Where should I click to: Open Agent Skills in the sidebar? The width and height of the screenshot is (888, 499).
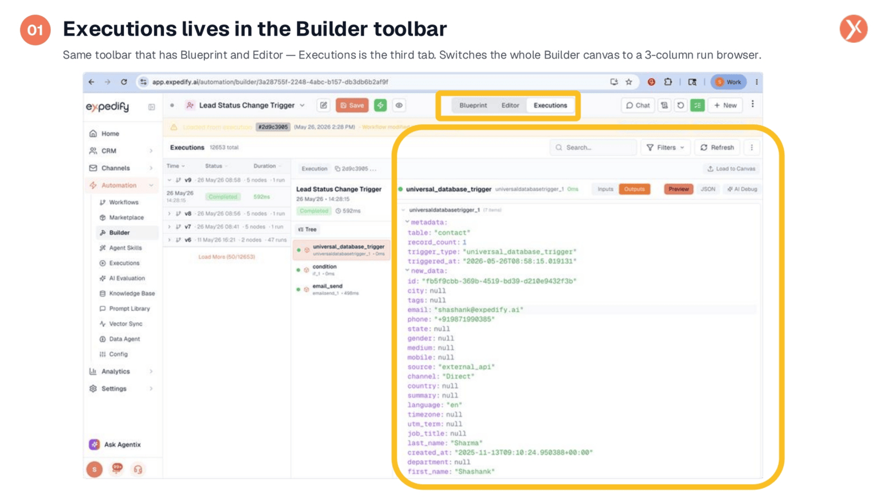pos(125,248)
